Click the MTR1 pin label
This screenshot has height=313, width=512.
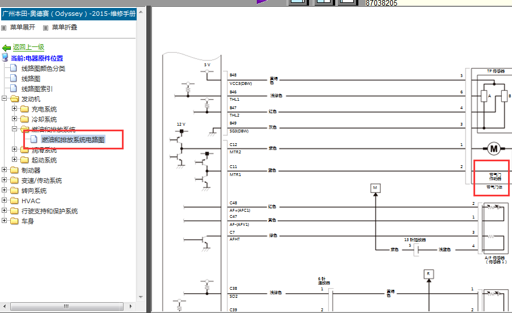[235, 175]
